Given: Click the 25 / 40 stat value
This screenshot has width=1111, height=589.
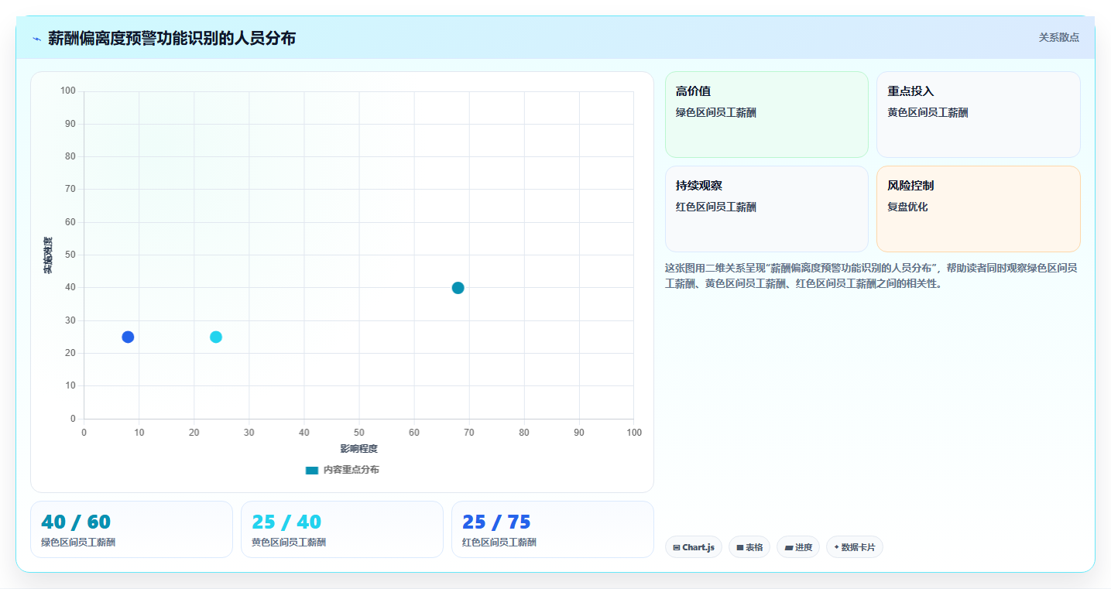Looking at the screenshot, I should tap(286, 522).
